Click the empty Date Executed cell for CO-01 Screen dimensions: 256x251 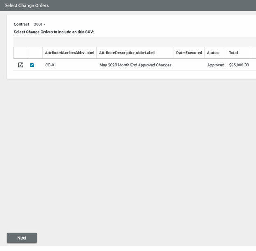189,65
